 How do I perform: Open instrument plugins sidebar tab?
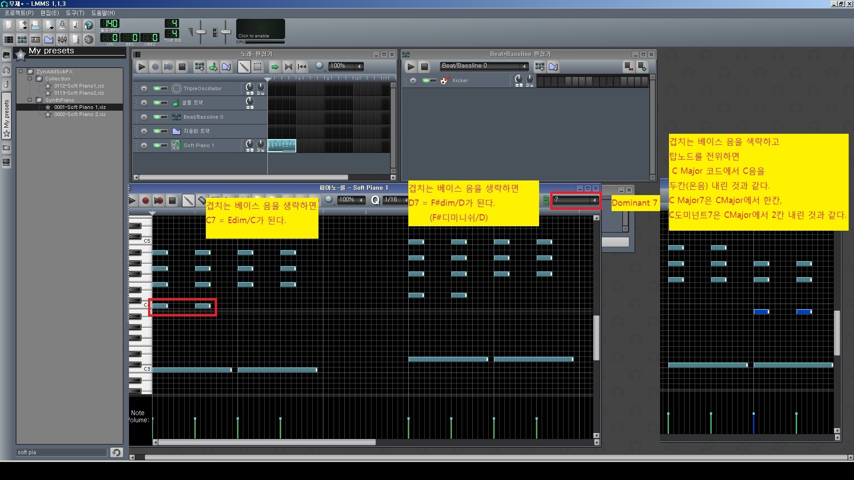(6, 56)
